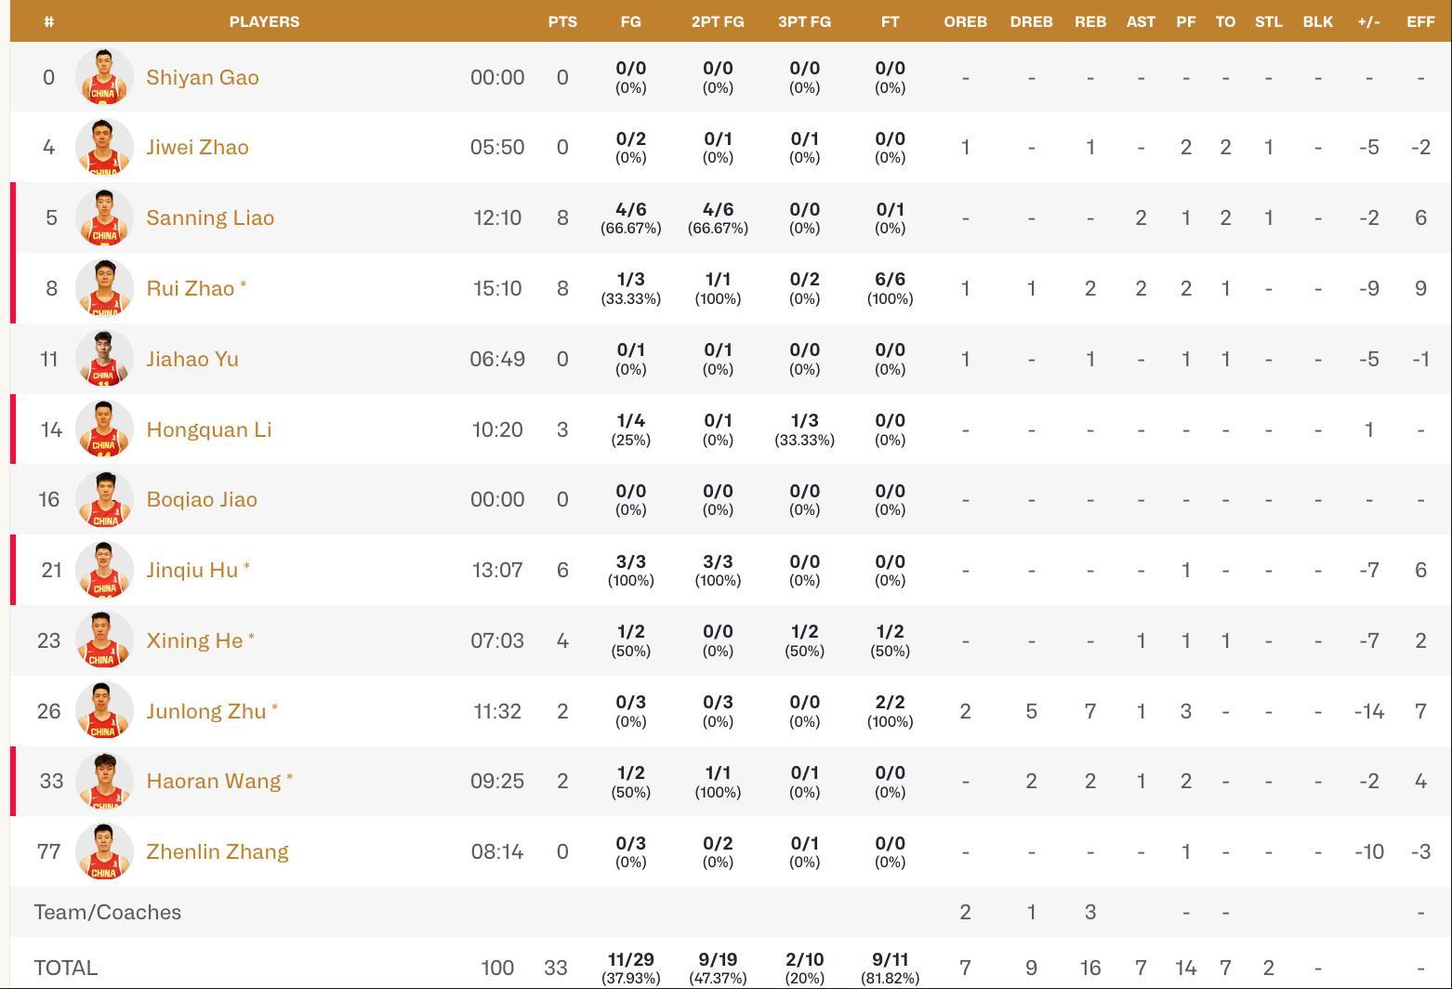Click the 2PT FG column header
Viewport: 1452px width, 989px height.
click(718, 21)
